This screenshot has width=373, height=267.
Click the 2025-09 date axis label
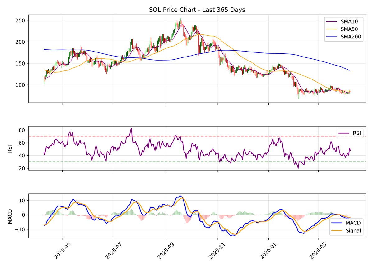166,250
